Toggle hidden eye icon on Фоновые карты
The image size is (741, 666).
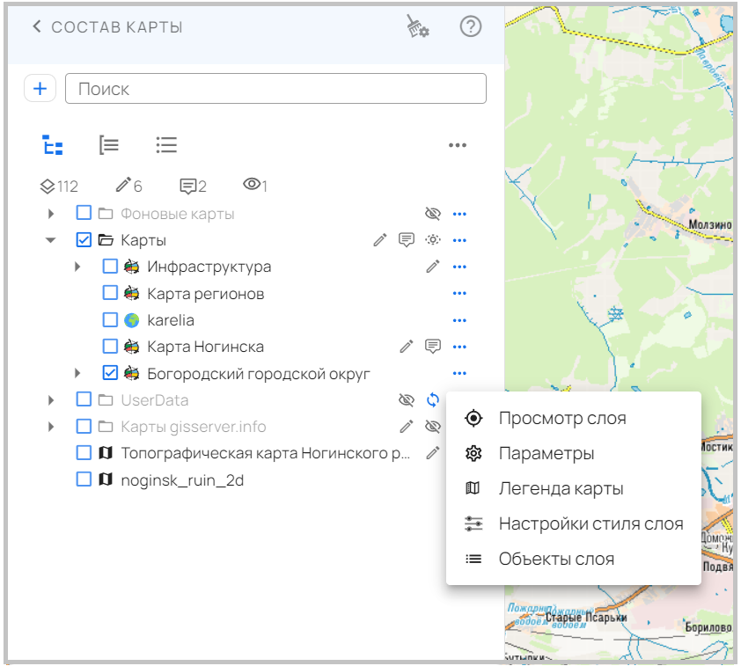[x=432, y=214]
